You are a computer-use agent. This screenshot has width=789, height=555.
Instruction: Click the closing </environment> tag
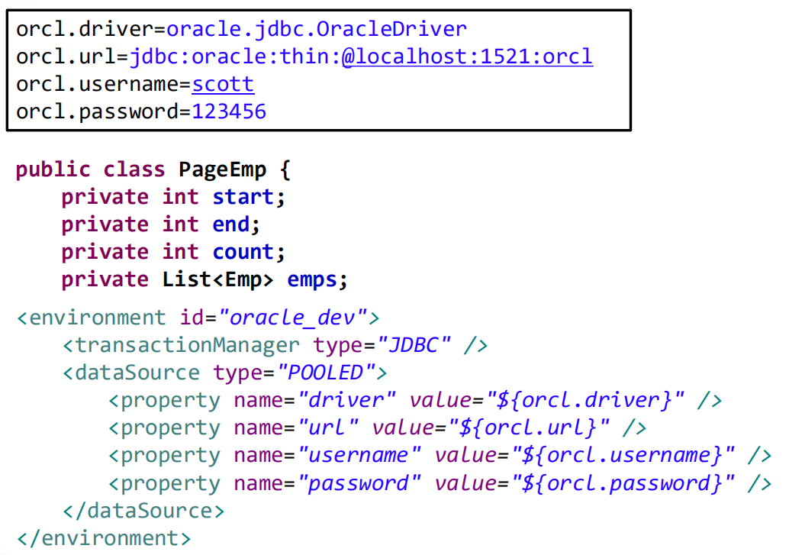(x=105, y=539)
